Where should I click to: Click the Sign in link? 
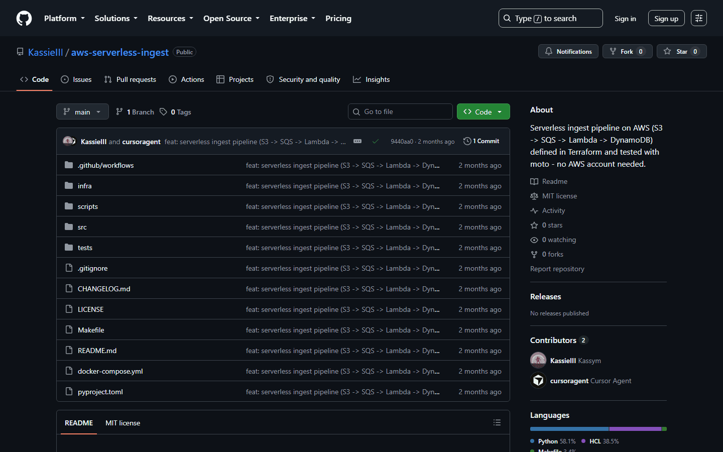(625, 19)
